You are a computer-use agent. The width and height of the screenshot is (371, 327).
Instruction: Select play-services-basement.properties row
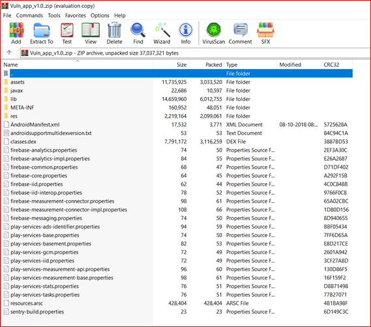tap(177, 244)
